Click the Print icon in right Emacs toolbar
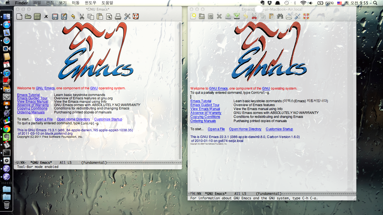 [x=289, y=16]
